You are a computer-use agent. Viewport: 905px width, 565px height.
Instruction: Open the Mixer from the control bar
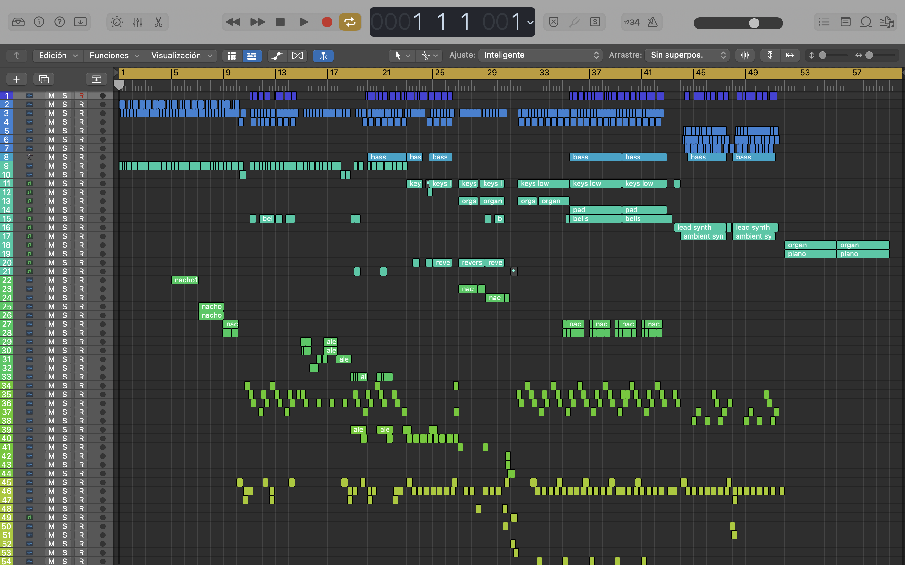[138, 22]
